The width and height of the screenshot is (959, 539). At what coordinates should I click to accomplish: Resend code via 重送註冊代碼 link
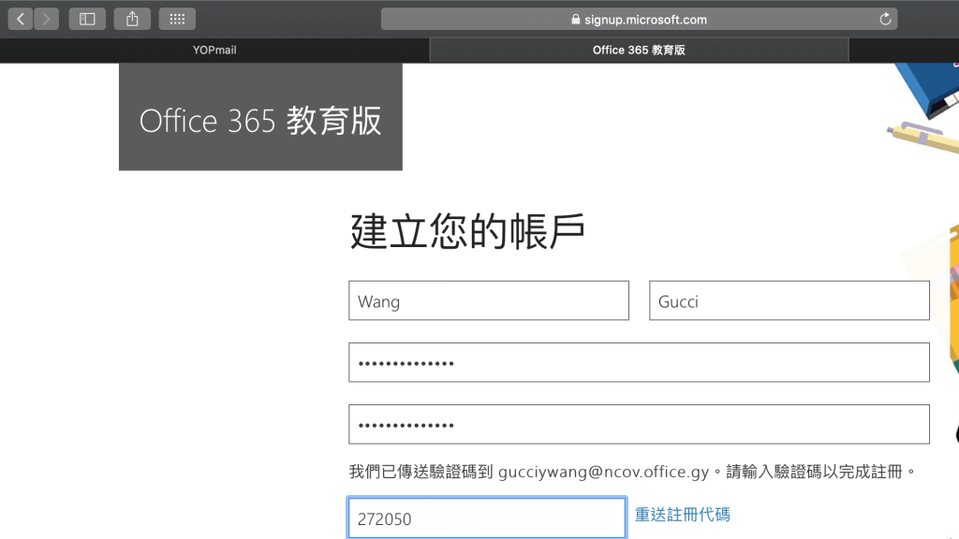pyautogui.click(x=683, y=515)
